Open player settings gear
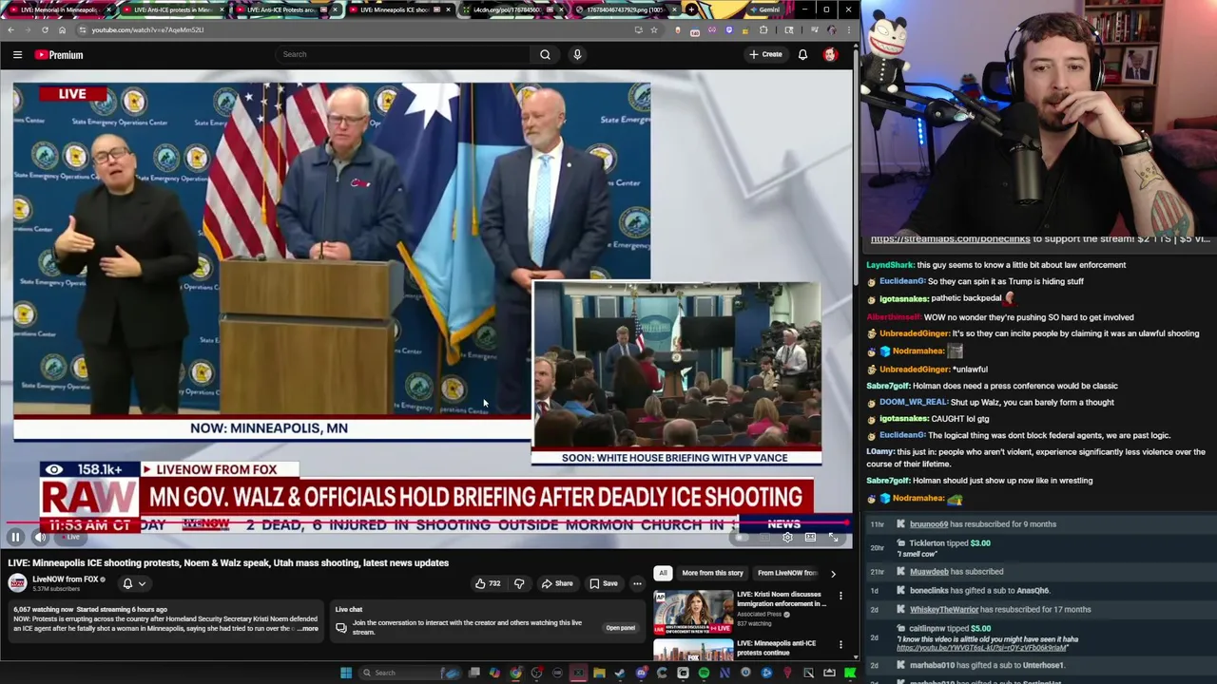1217x684 pixels. (x=787, y=538)
